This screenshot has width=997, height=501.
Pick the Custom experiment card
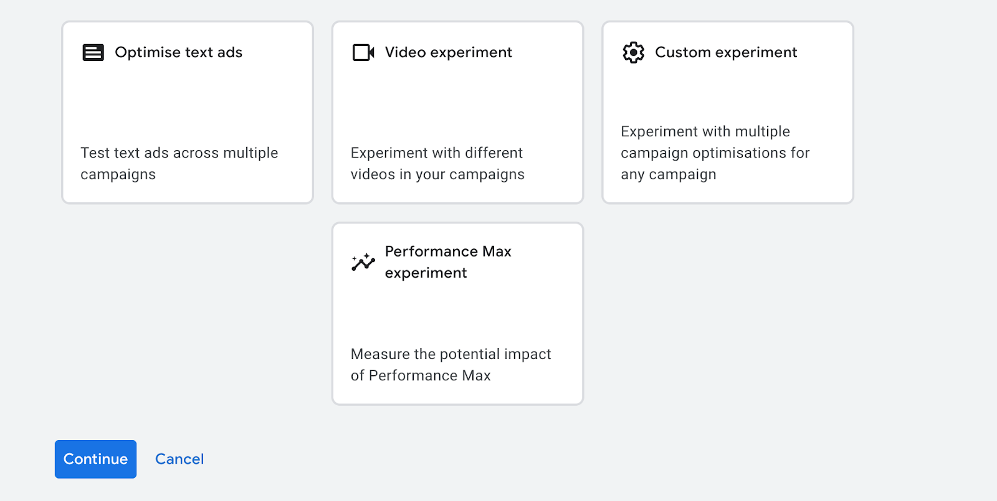pyautogui.click(x=728, y=113)
